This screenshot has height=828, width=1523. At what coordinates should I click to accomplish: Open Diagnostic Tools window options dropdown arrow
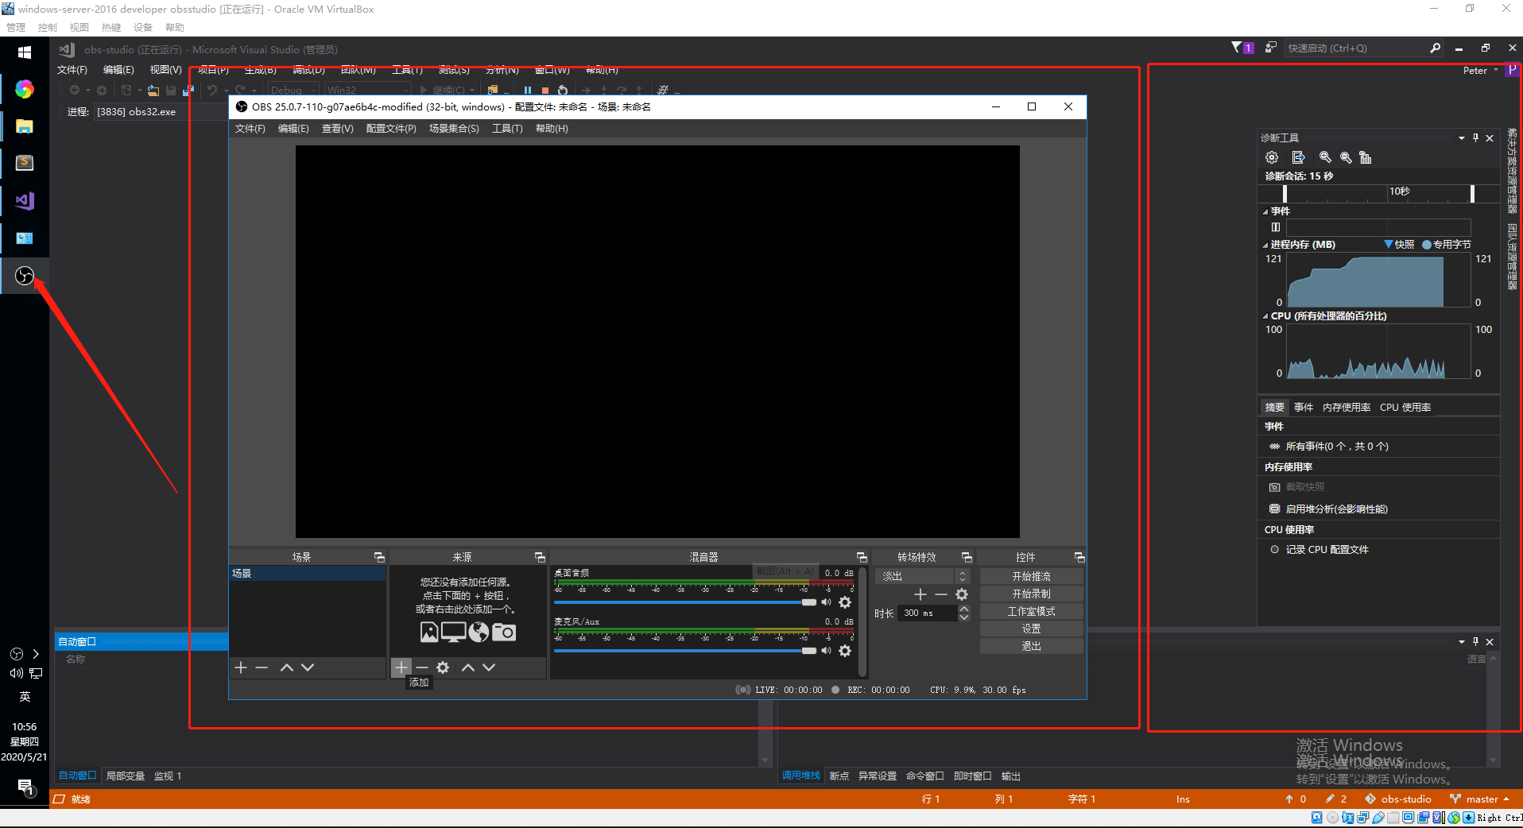tap(1461, 137)
